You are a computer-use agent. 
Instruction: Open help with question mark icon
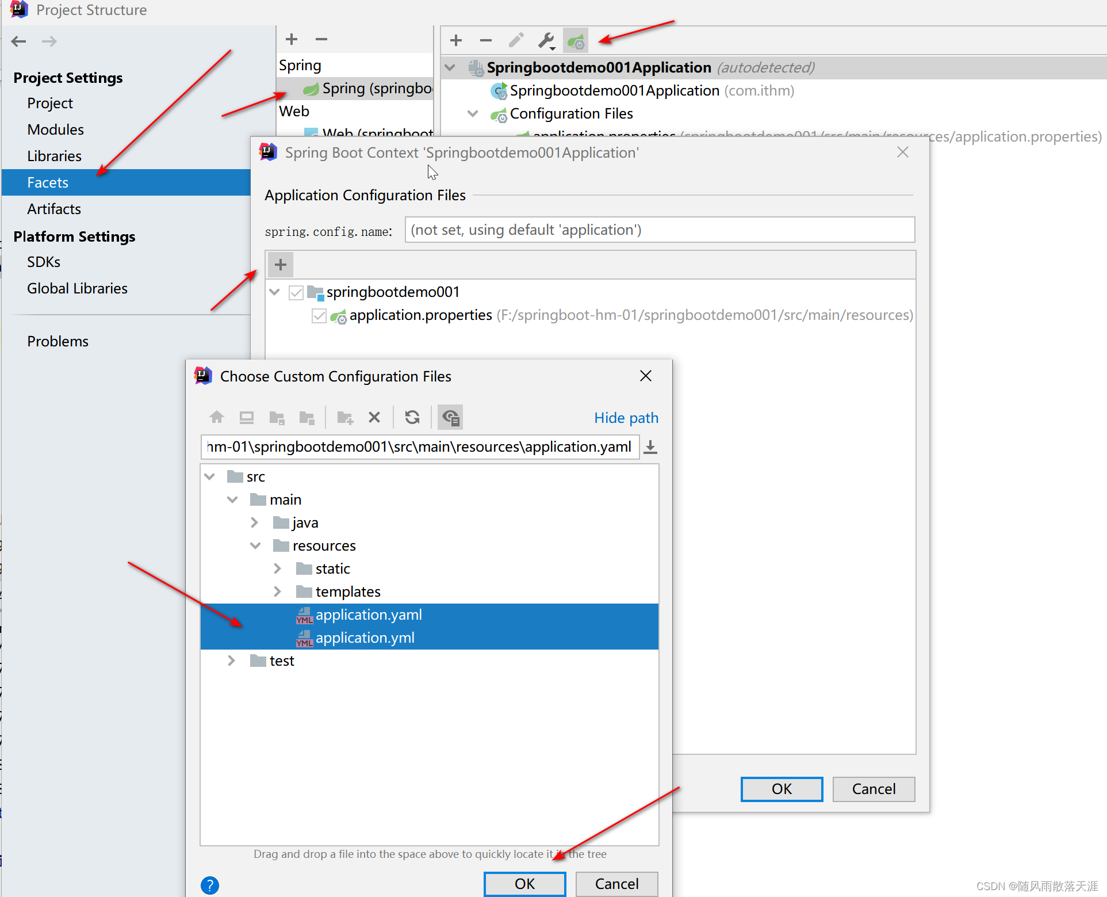(x=210, y=885)
